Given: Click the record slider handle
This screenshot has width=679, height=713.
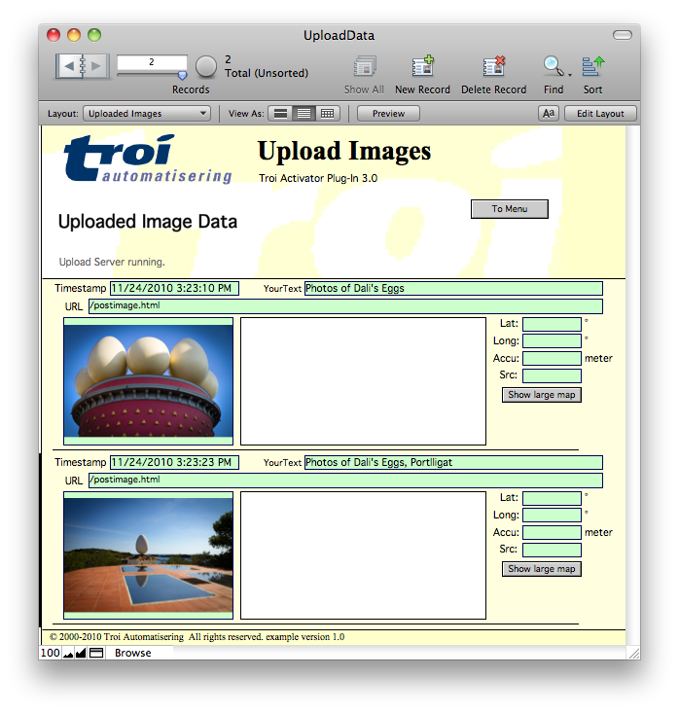Looking at the screenshot, I should tap(182, 76).
